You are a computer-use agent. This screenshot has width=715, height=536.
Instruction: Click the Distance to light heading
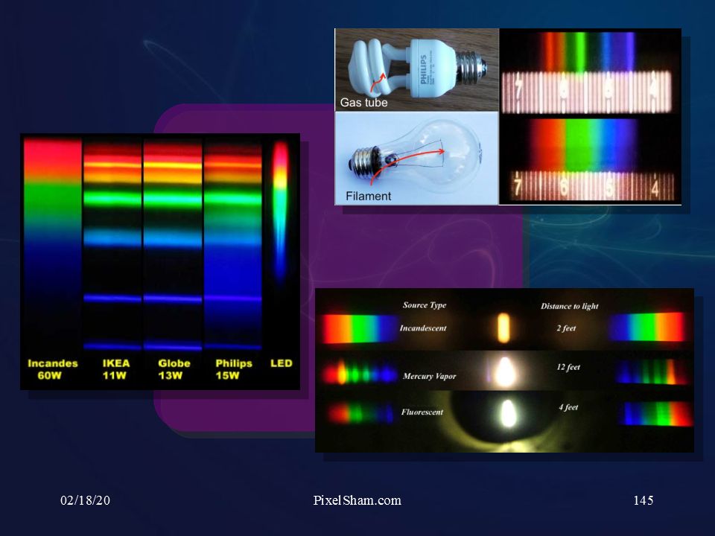[569, 306]
